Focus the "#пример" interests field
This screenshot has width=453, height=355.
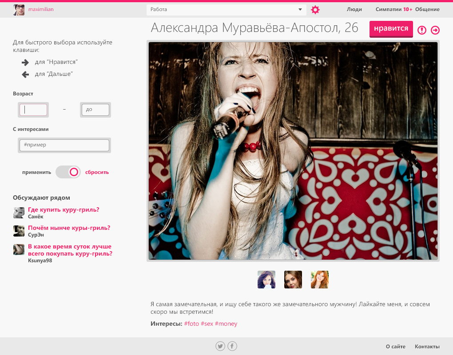tap(64, 145)
